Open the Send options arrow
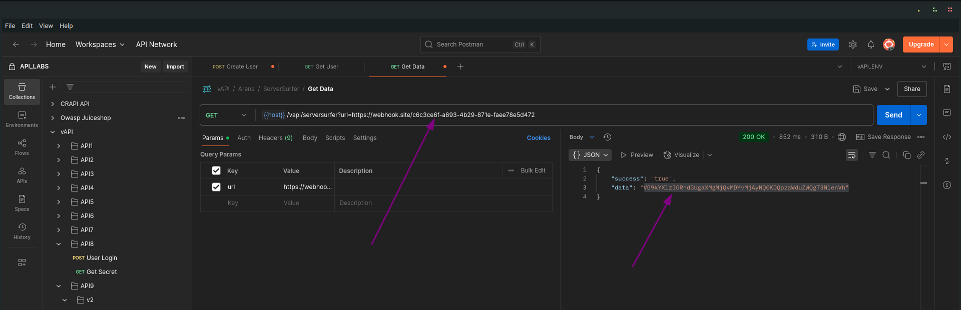The height and width of the screenshot is (310, 961). 919,115
